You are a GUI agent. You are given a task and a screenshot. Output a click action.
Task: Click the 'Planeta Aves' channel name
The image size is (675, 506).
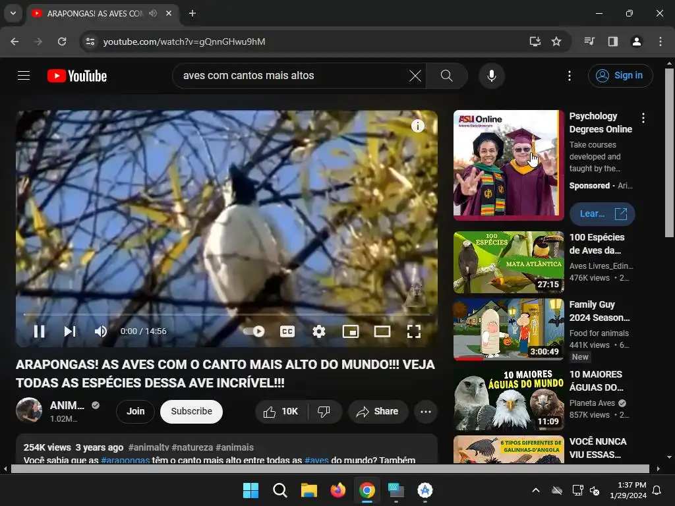click(x=592, y=403)
